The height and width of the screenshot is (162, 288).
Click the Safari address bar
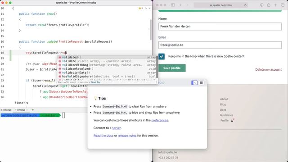(x=221, y=5)
